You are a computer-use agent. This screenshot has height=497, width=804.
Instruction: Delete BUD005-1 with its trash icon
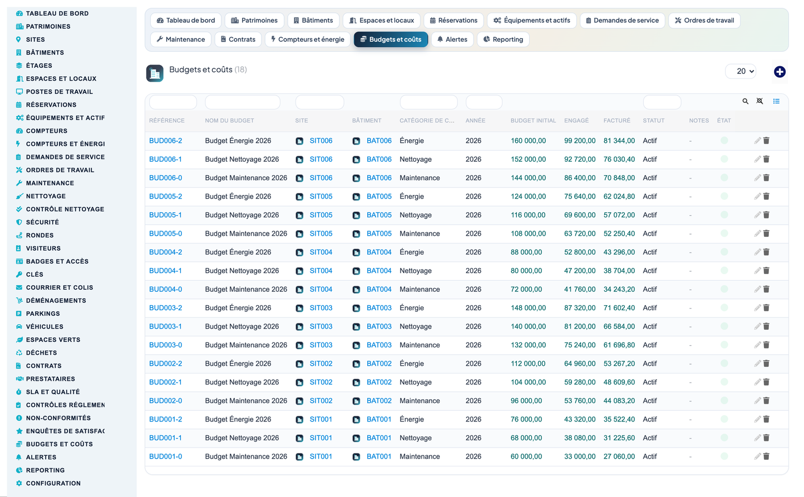click(766, 215)
